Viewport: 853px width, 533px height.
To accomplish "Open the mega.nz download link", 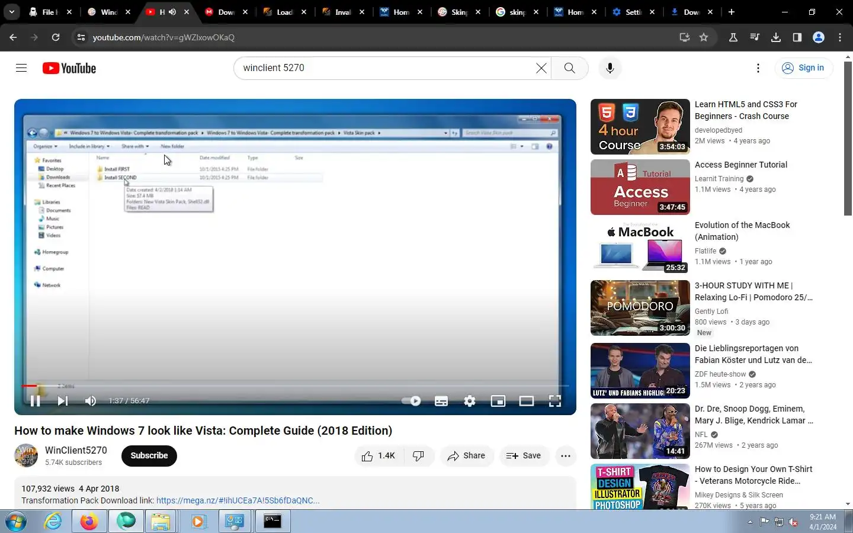I will coord(238,500).
